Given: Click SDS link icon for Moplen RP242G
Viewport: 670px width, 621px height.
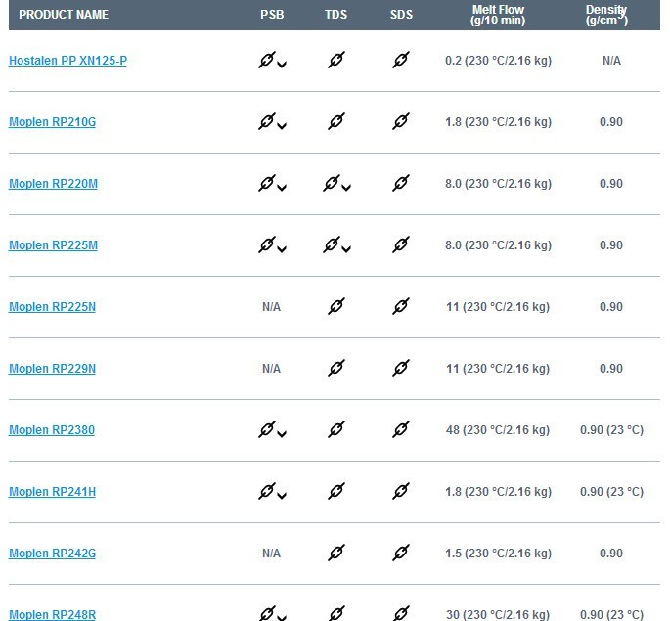Looking at the screenshot, I should (x=401, y=553).
